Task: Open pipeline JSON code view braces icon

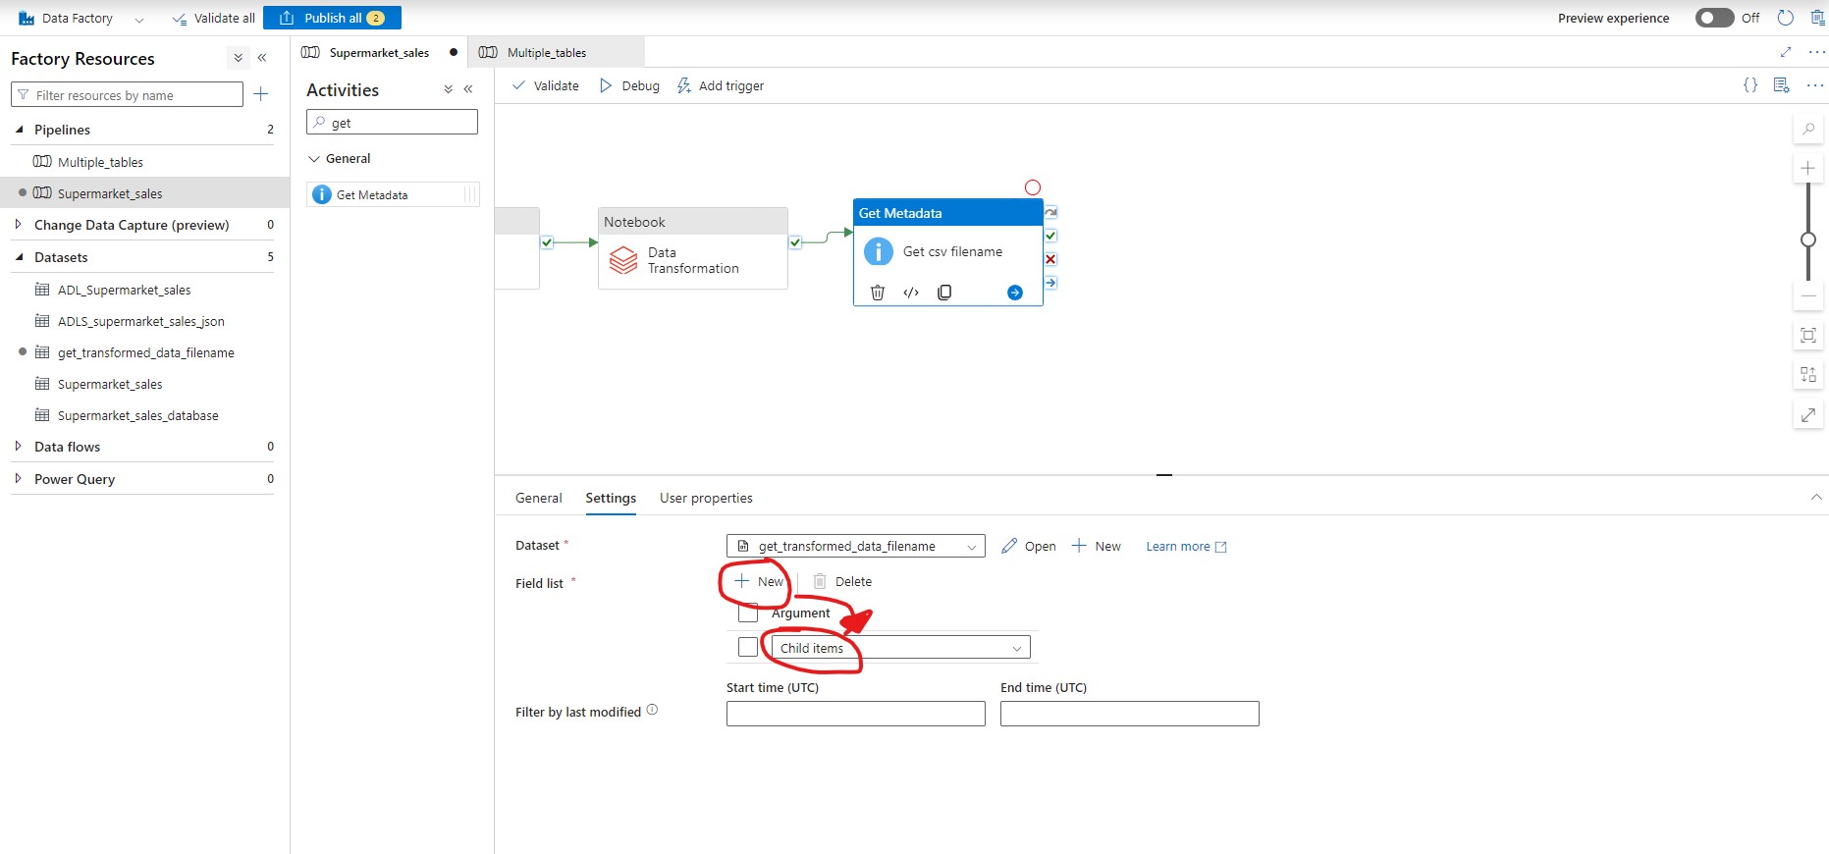Action: [1750, 85]
